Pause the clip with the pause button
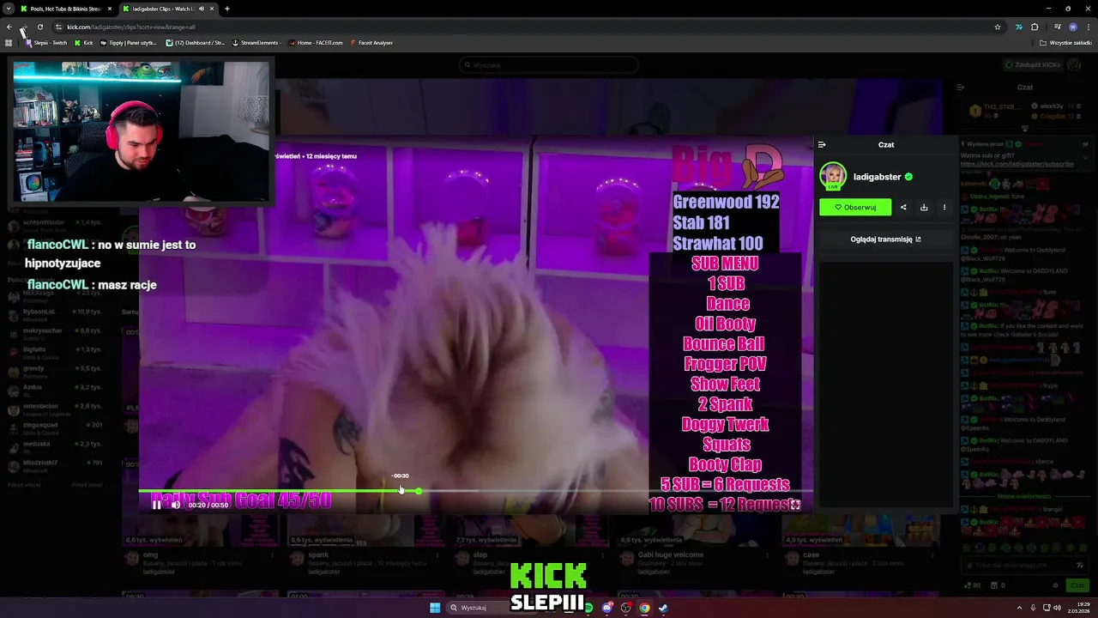 click(156, 505)
